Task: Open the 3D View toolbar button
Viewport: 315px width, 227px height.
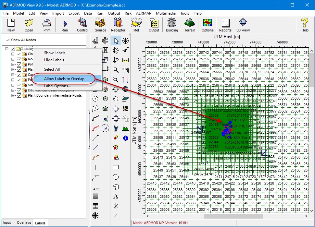Action: pyautogui.click(x=243, y=25)
